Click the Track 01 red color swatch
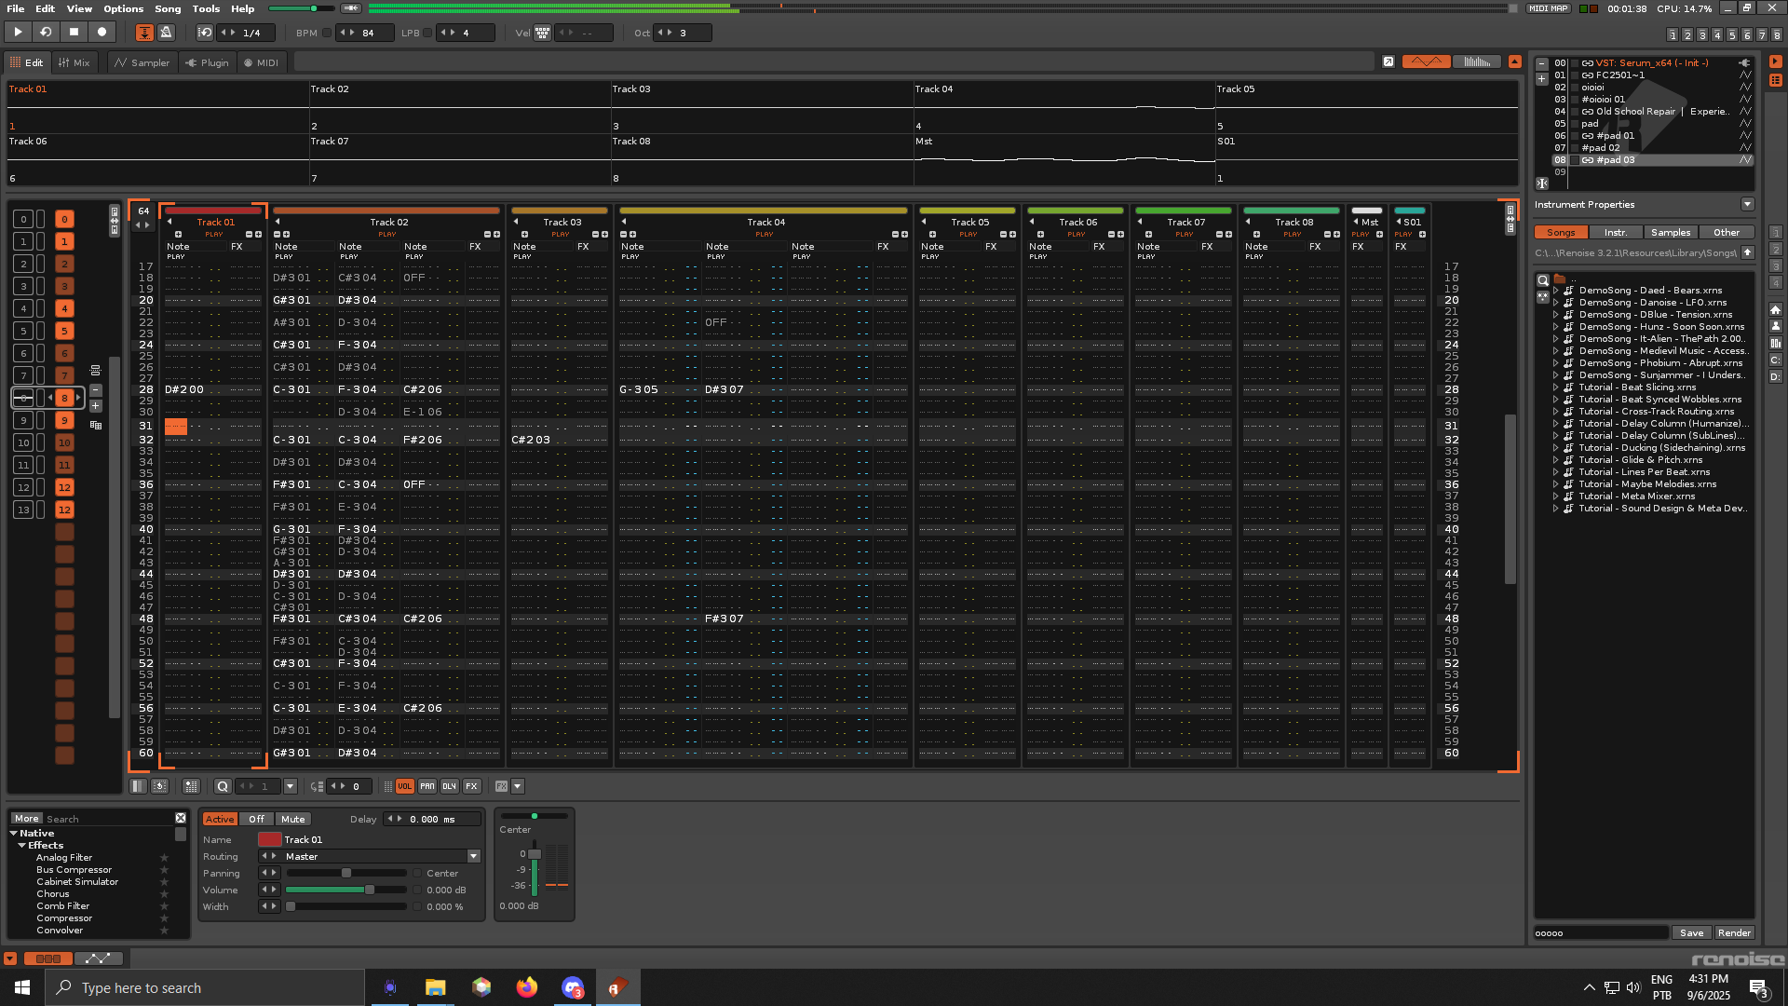Image resolution: width=1788 pixels, height=1006 pixels. [x=269, y=839]
